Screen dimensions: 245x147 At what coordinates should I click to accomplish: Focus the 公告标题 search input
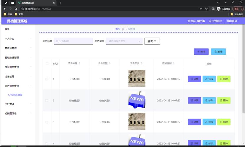tap(73, 41)
